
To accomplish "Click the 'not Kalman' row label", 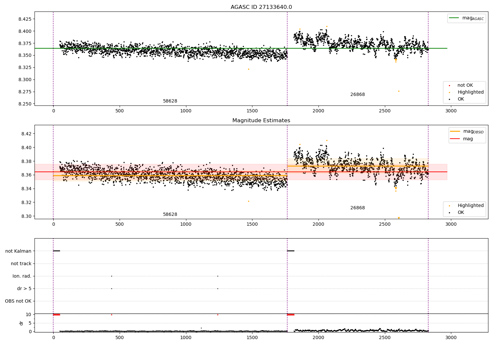I will click(18, 251).
